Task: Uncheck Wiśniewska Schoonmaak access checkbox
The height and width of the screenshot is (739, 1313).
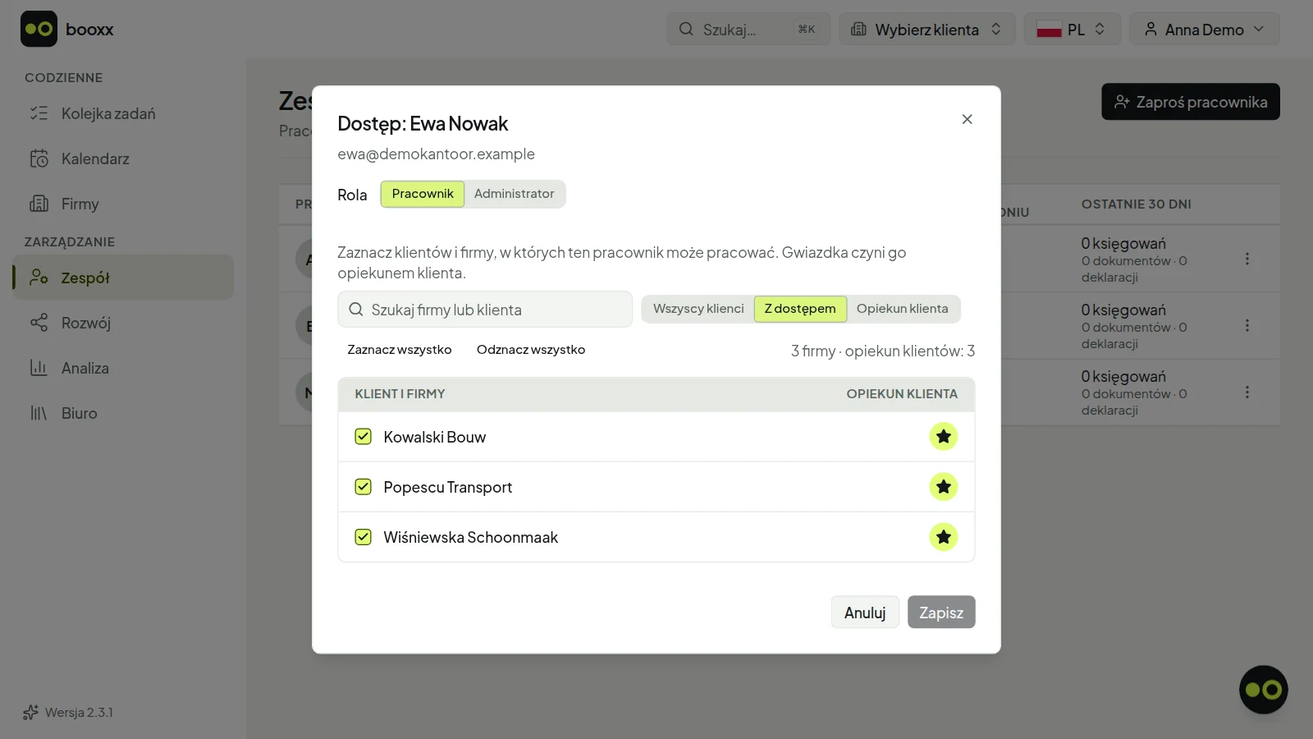Action: (363, 537)
